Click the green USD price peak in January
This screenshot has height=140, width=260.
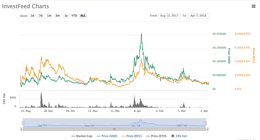click(141, 34)
